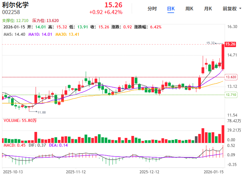Click the 利尔化学 stock name

(15, 5)
